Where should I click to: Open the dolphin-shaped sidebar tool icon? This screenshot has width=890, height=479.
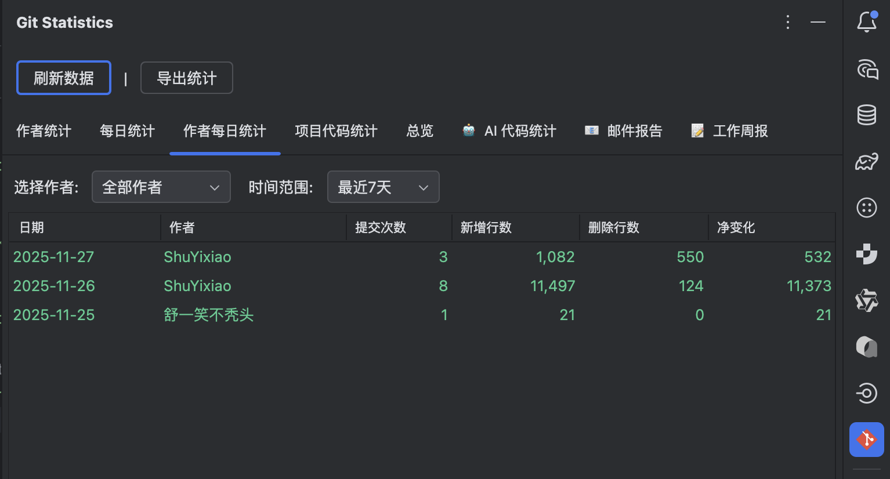pos(867,161)
